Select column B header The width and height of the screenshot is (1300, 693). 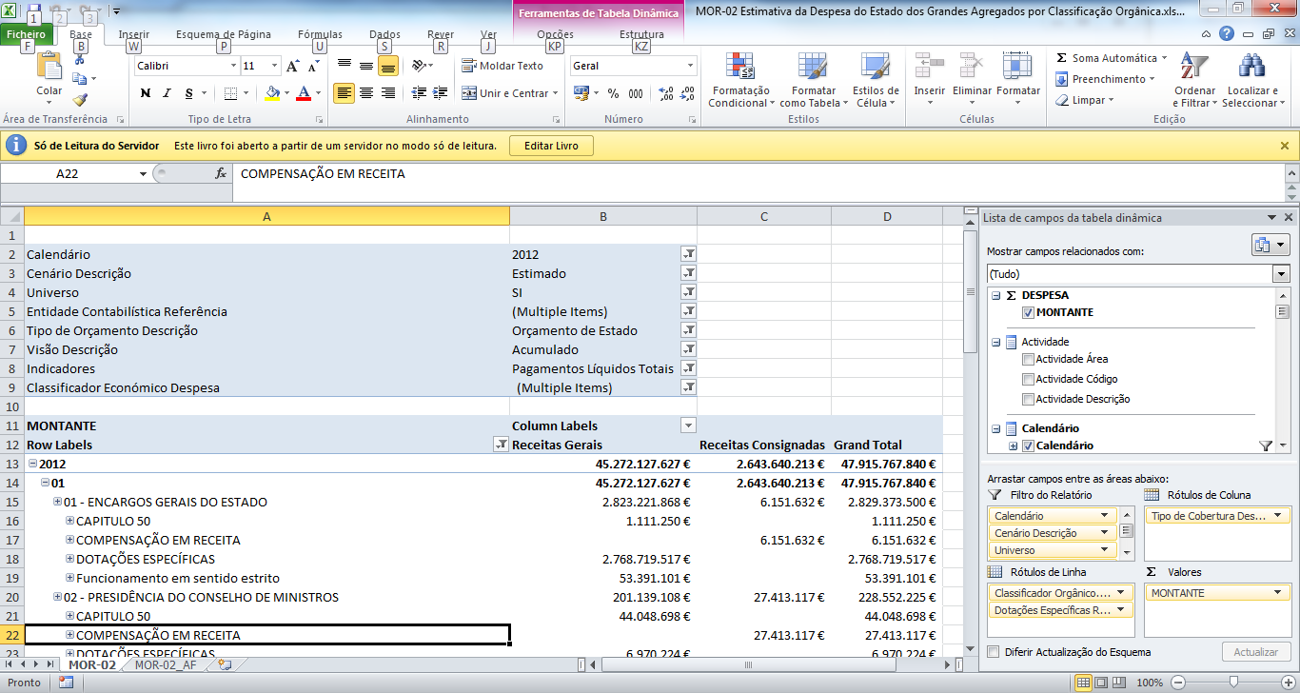click(603, 216)
